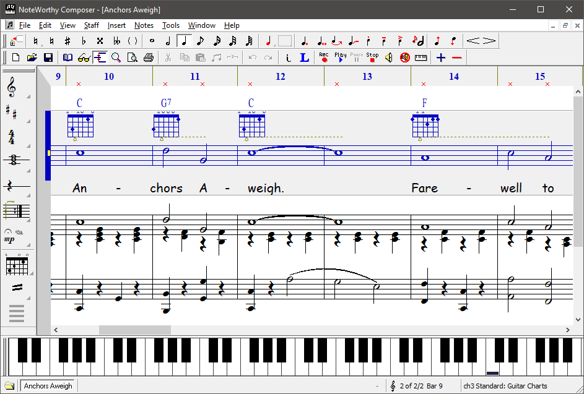Toggle the note dotting option
Viewport: 584px width, 394px height.
point(303,41)
